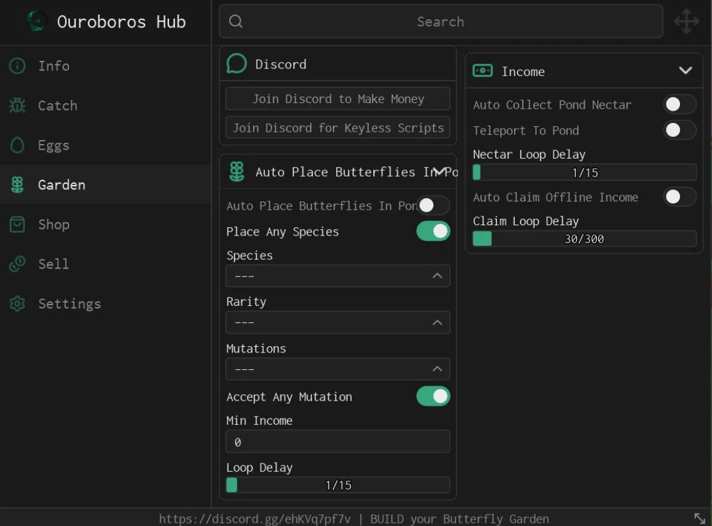This screenshot has height=526, width=712.
Task: Open the Shop tab
Action: tap(106, 224)
